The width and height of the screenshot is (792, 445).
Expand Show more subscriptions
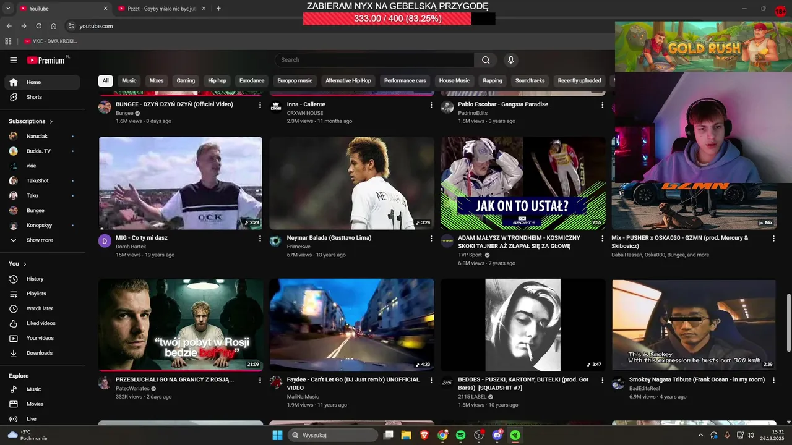click(42, 240)
